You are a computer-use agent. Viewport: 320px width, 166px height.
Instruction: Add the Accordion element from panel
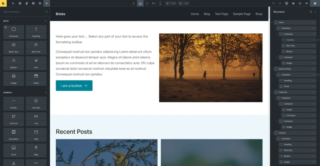(x=14, y=134)
